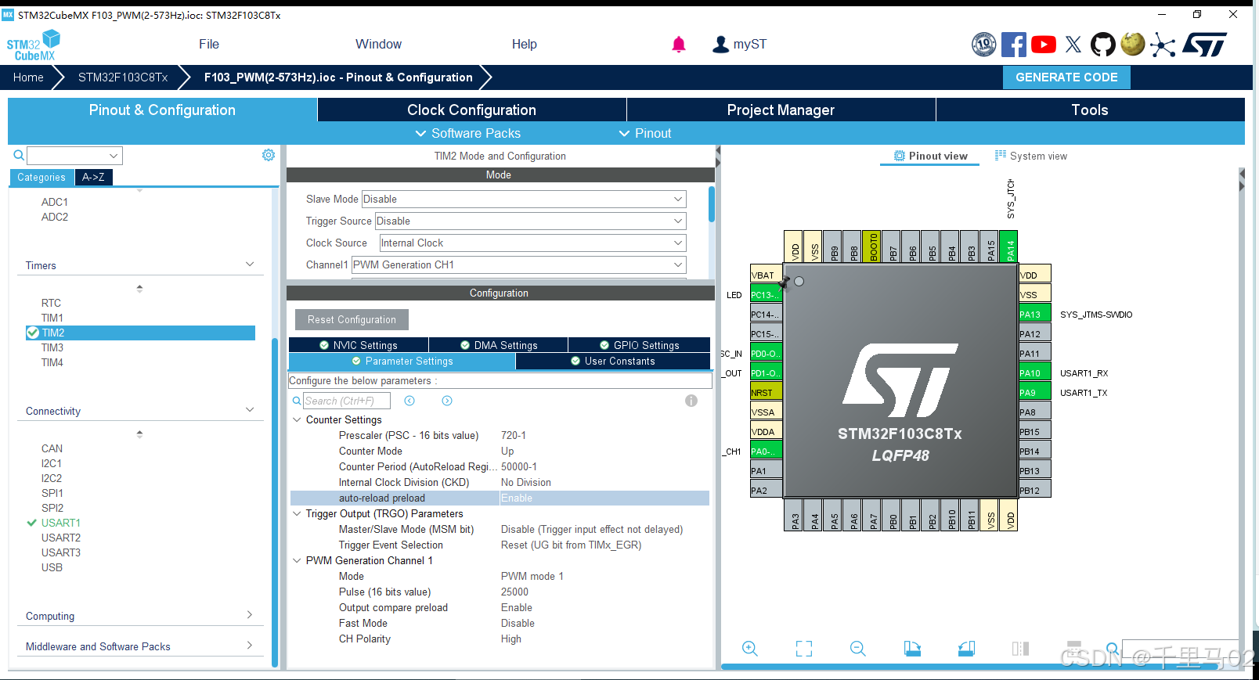Click the category search magnifier icon

[19, 155]
